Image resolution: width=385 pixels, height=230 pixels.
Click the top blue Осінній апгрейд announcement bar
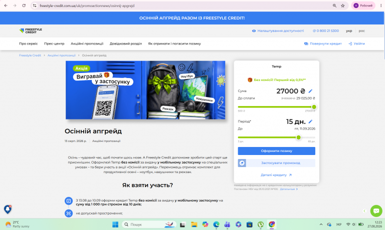coord(192,18)
